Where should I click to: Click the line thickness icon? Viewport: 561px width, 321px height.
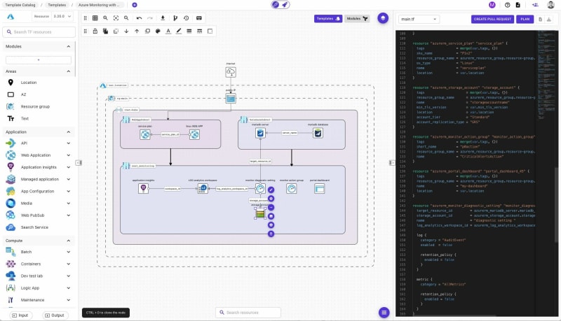[189, 31]
